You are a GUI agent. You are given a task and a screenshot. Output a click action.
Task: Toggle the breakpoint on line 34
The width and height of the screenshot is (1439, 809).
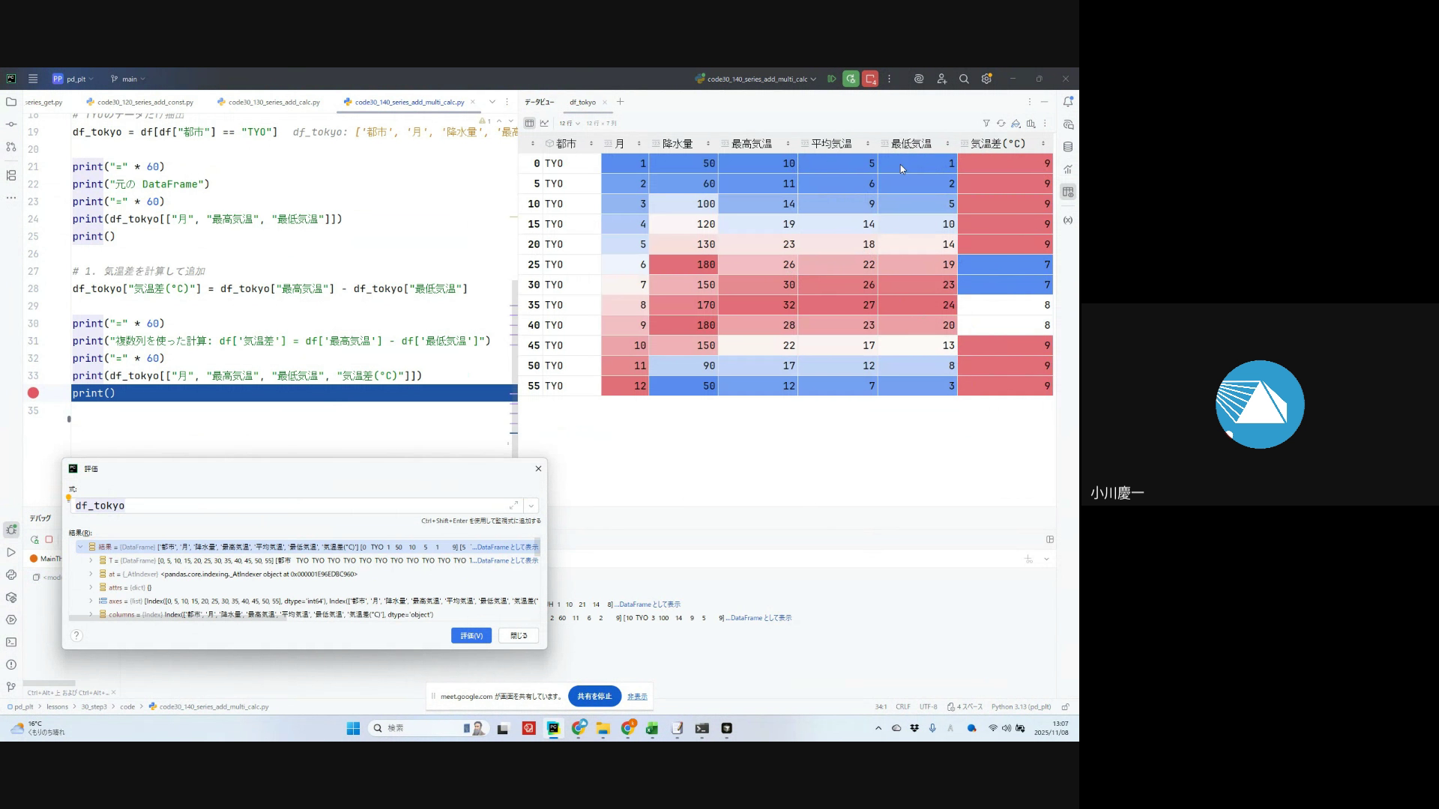[33, 393]
